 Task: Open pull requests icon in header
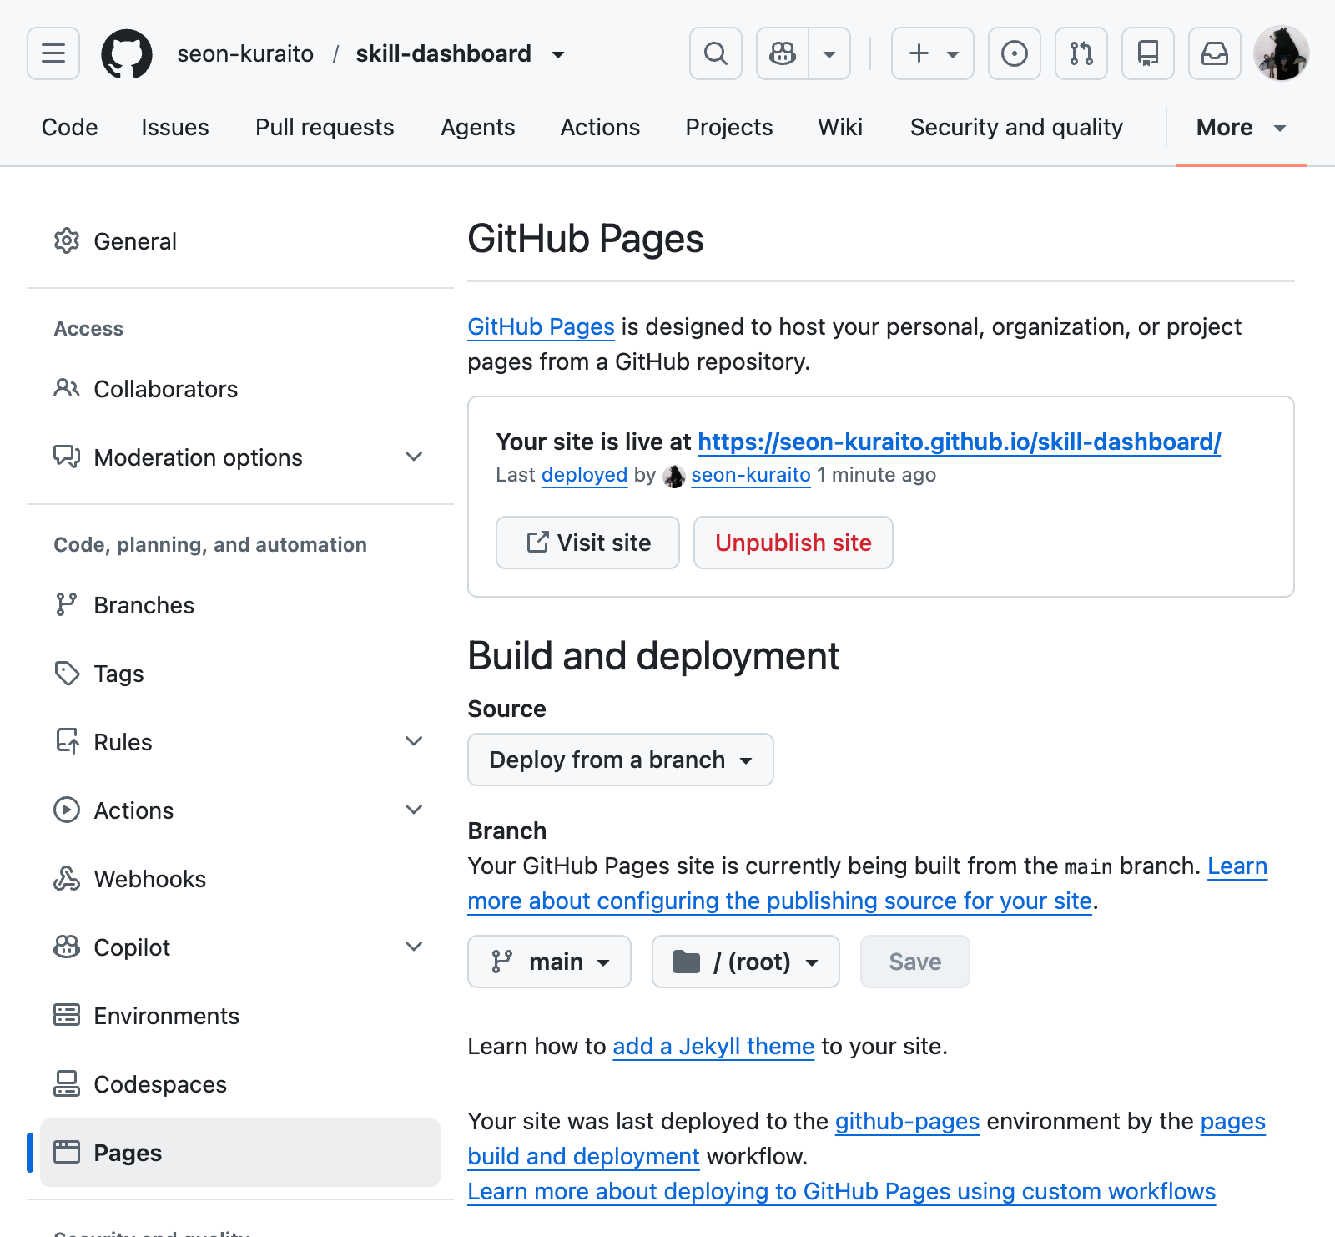(x=1081, y=53)
